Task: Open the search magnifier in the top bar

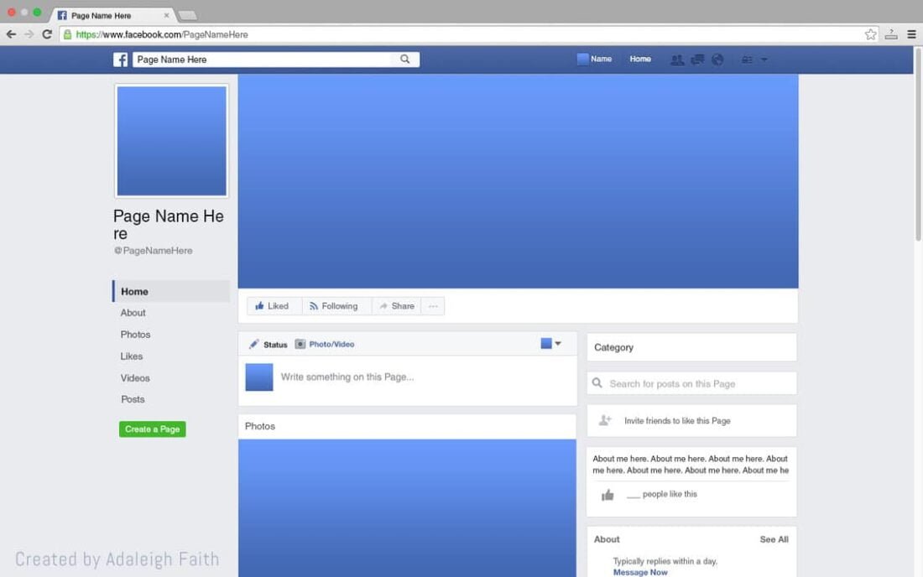Action: tap(405, 59)
